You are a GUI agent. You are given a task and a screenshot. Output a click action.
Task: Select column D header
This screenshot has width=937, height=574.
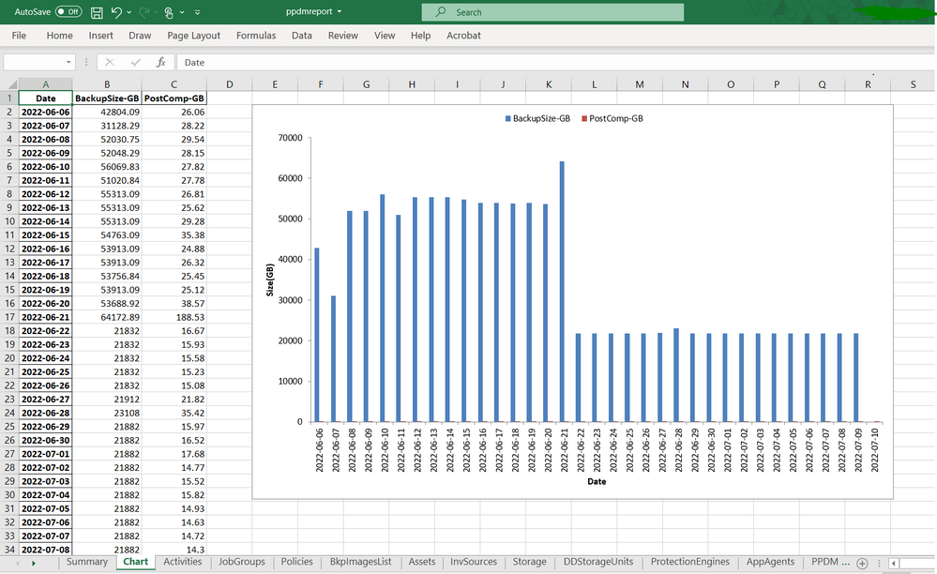[x=230, y=84]
